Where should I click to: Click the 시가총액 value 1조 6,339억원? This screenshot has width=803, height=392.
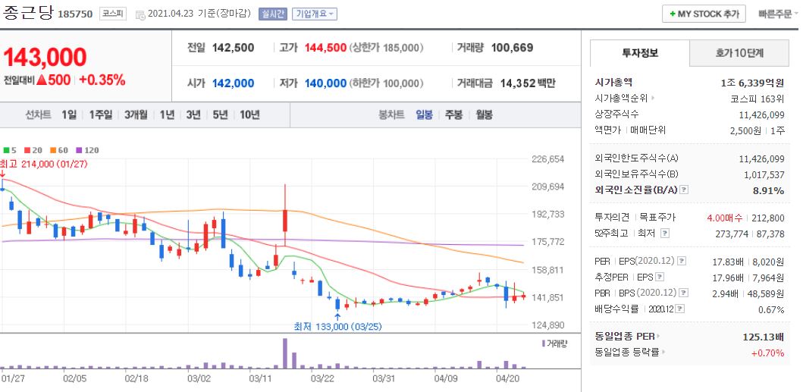[752, 82]
